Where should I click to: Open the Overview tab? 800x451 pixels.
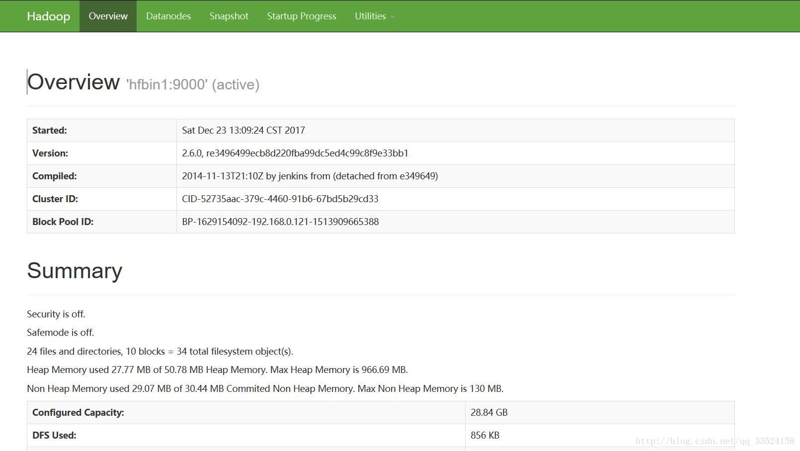(108, 16)
